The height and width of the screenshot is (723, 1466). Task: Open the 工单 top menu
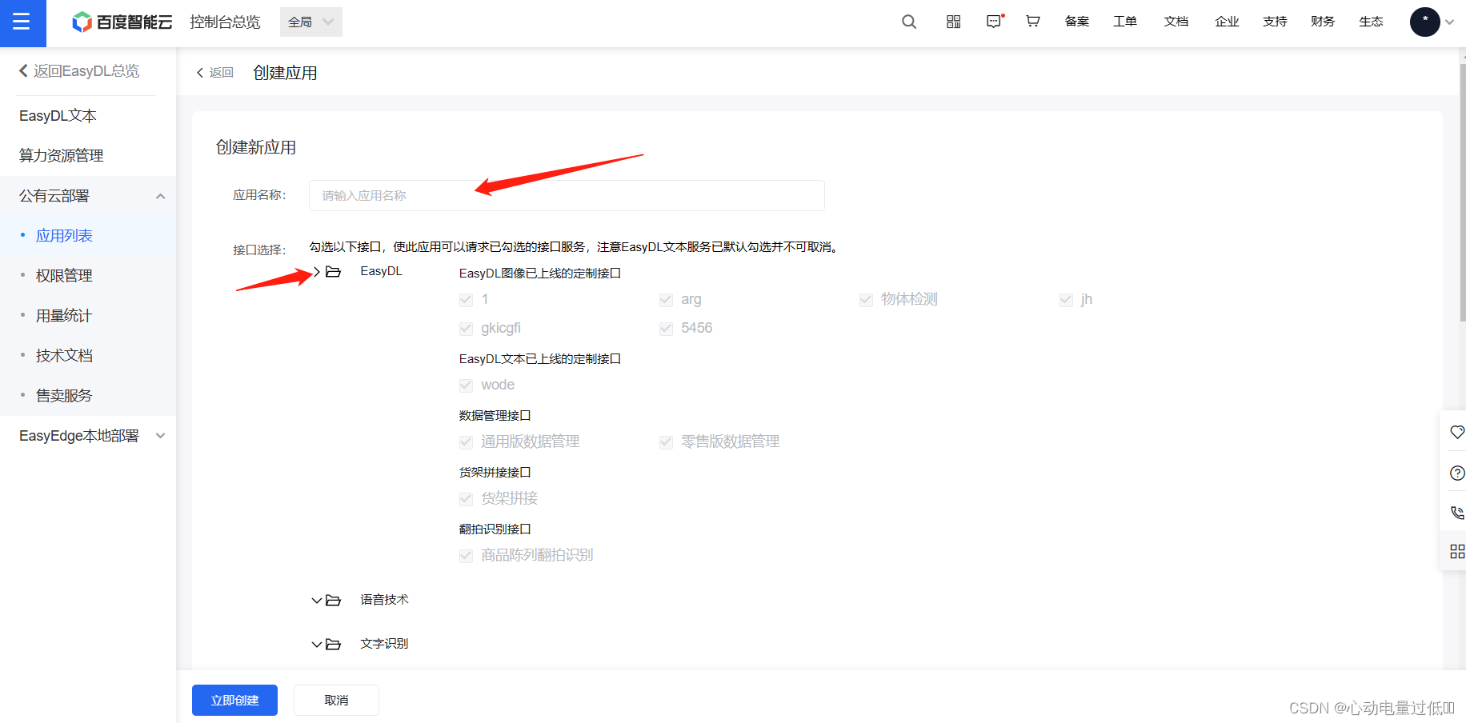tap(1125, 22)
